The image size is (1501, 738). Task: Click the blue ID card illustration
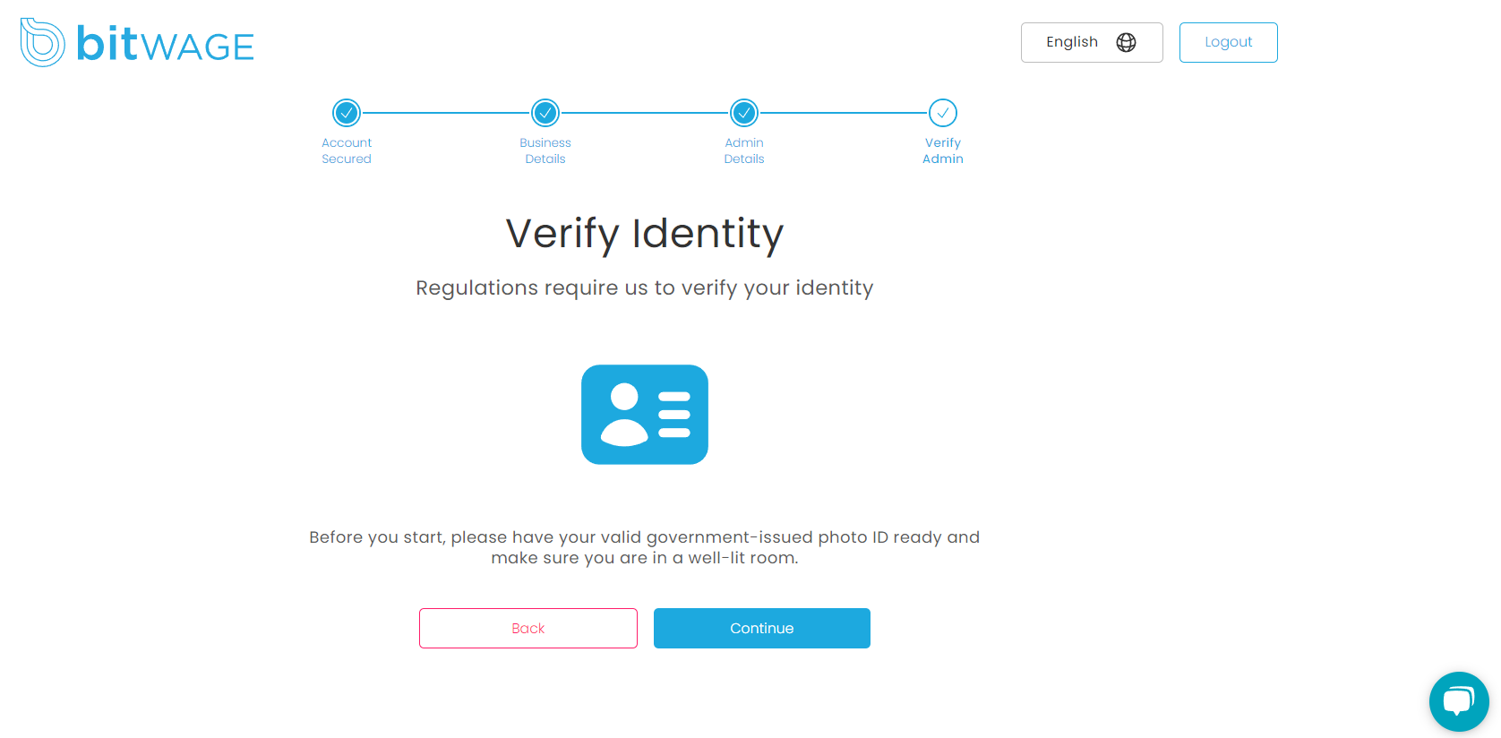[645, 414]
